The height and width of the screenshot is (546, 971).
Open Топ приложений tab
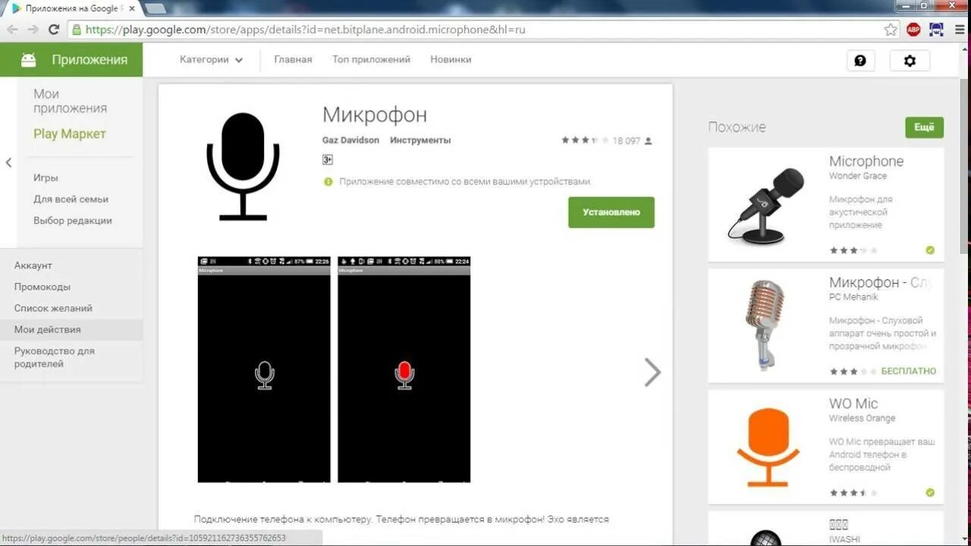pos(371,59)
